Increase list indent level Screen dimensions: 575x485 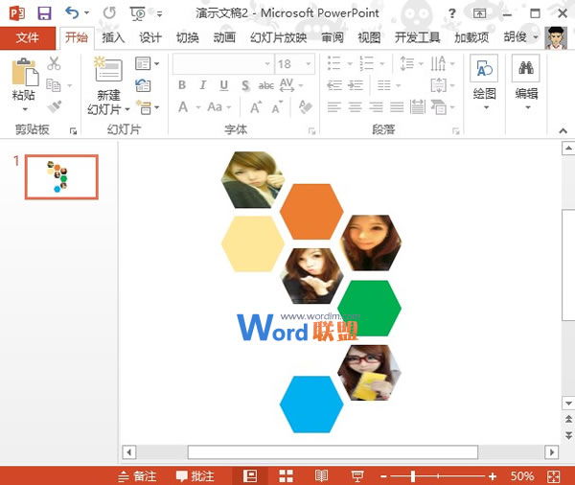pyautogui.click(x=356, y=85)
